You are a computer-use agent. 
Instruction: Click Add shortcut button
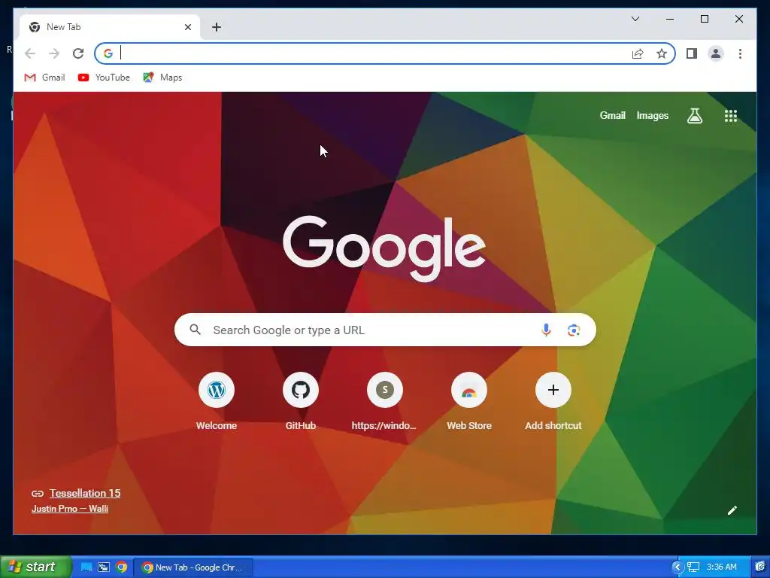coord(553,400)
